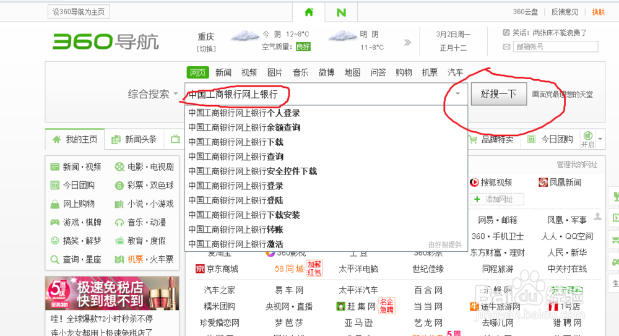Open 反馈意见 link
The image size is (619, 336).
565,12
